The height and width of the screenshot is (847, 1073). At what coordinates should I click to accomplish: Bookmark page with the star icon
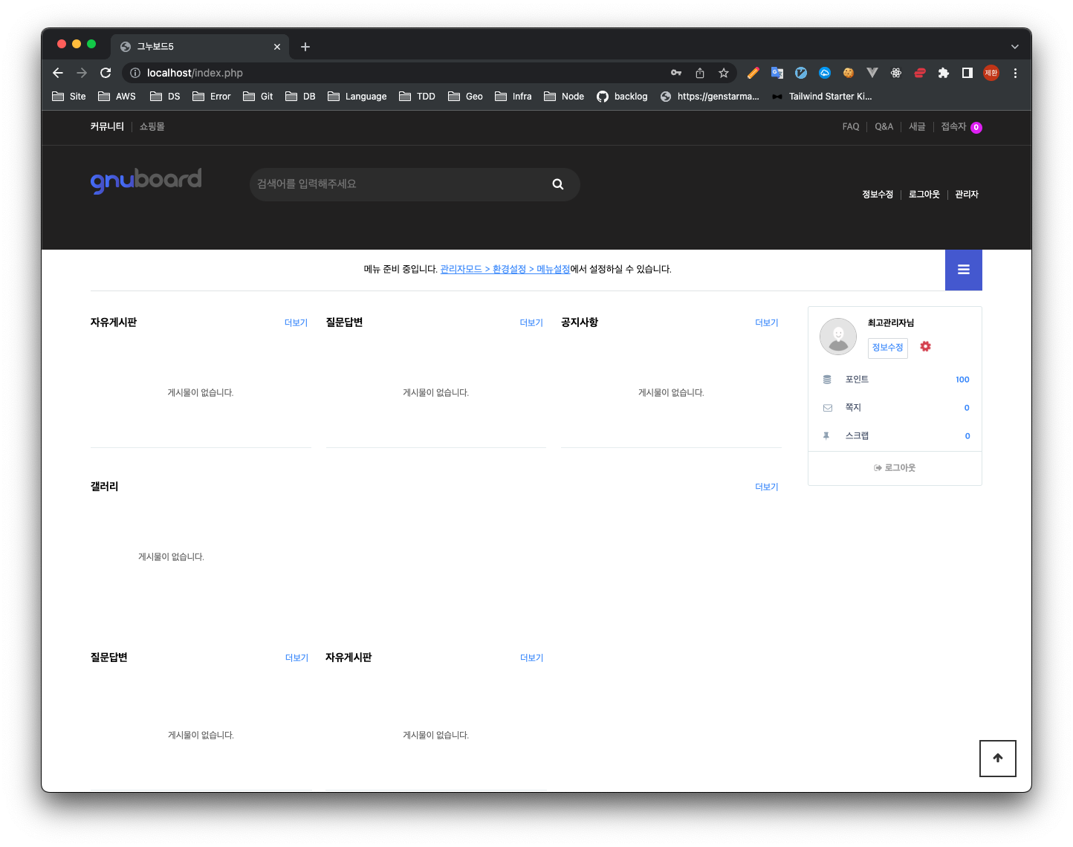click(x=723, y=73)
